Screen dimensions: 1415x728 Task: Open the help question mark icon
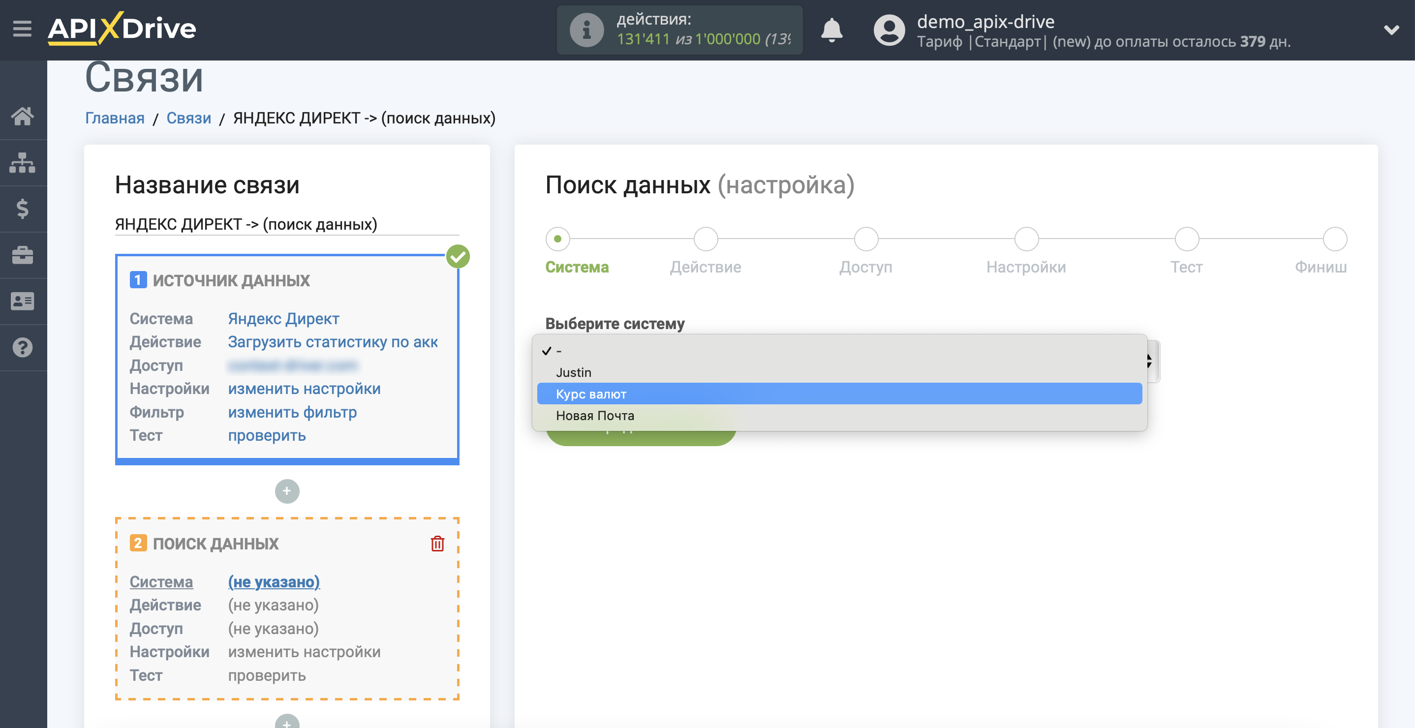coord(23,347)
